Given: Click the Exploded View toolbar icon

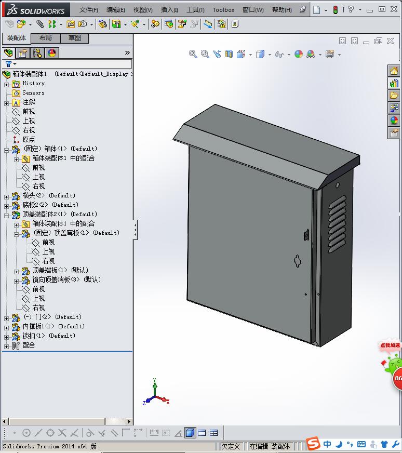Looking at the screenshot, I should coord(182,24).
